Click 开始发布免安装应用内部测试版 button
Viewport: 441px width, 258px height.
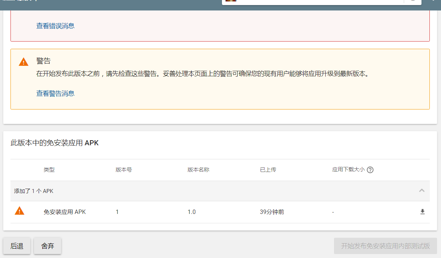pyautogui.click(x=385, y=246)
